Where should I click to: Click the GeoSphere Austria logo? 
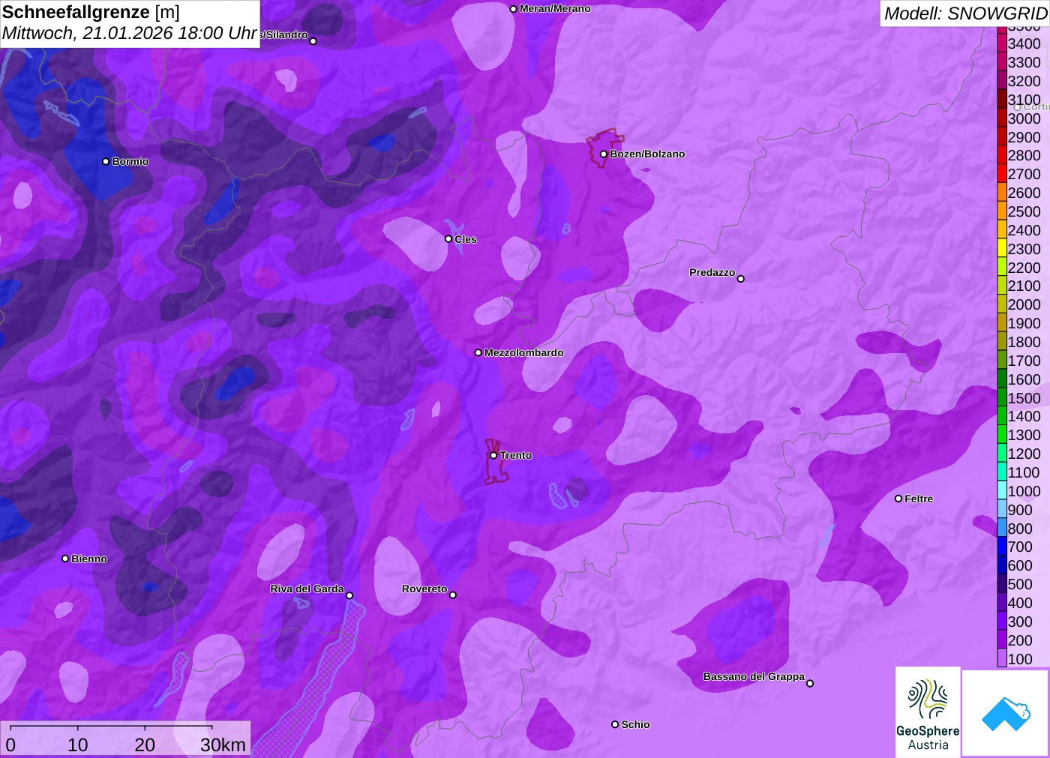pos(928,712)
